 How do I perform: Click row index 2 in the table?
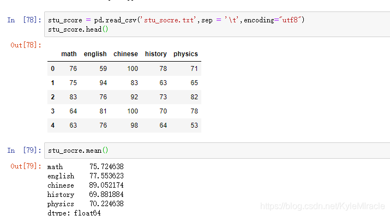click(52, 97)
